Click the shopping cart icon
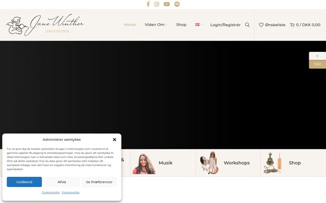Screen dimensions: 326x203 tap(292, 25)
